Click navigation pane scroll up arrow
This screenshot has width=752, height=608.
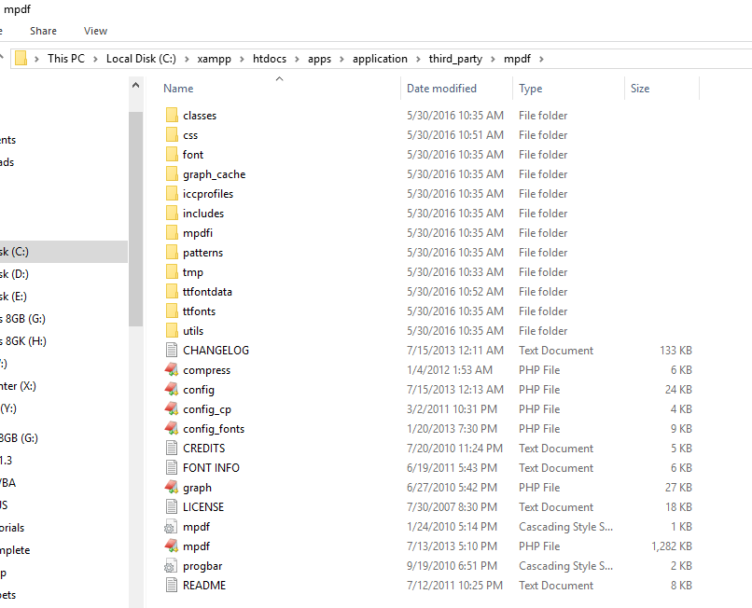pos(135,86)
